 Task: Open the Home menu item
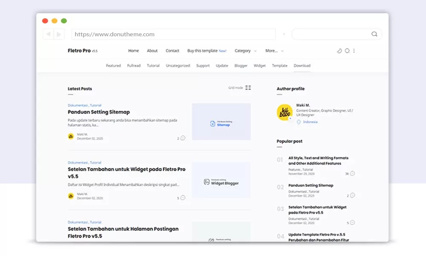click(133, 51)
